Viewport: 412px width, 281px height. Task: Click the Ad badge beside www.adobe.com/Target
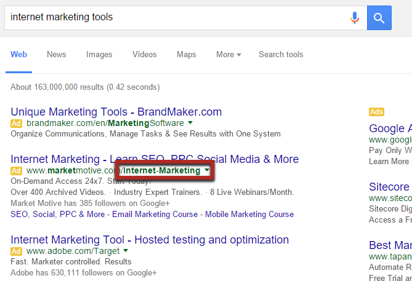[17, 251]
